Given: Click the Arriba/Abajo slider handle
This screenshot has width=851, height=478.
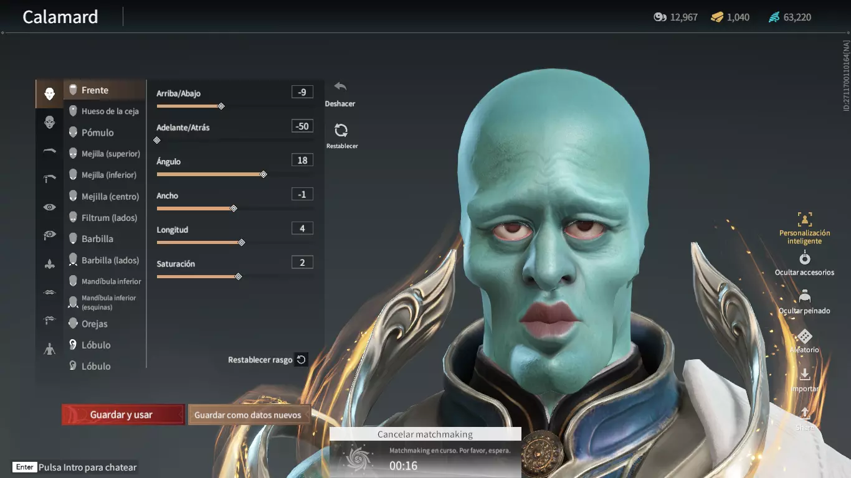Looking at the screenshot, I should coord(221,106).
